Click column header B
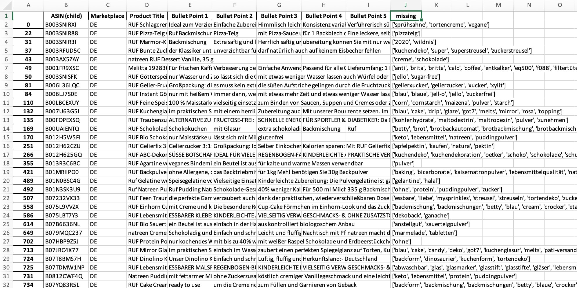Viewport: 577px width, 288px height. point(66,5)
